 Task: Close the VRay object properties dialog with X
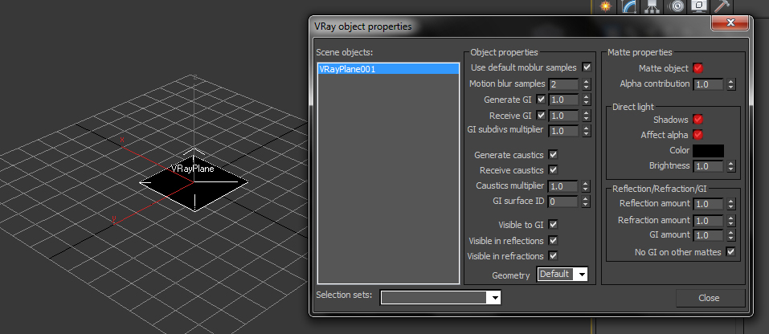click(730, 22)
